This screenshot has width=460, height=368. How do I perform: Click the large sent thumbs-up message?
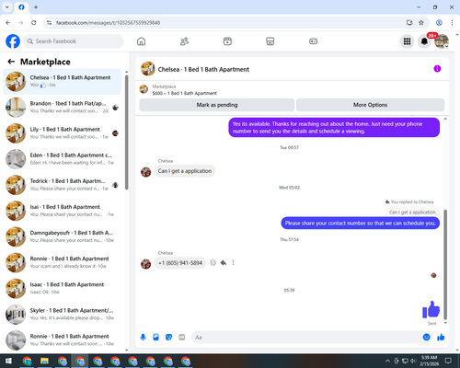(431, 309)
